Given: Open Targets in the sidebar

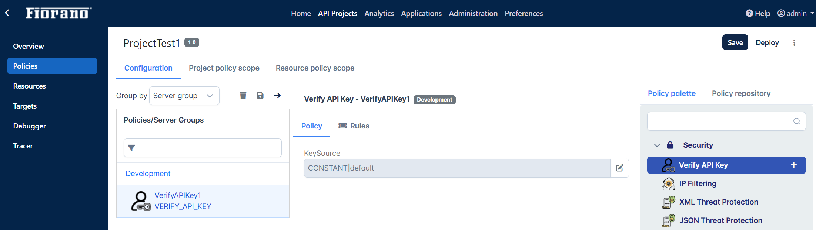Looking at the screenshot, I should coord(52,106).
